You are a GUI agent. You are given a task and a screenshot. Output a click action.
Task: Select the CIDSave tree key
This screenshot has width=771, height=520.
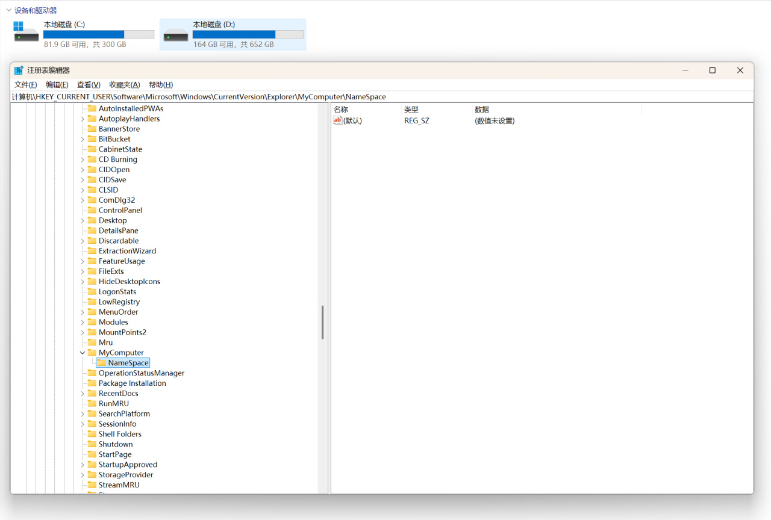coord(113,179)
